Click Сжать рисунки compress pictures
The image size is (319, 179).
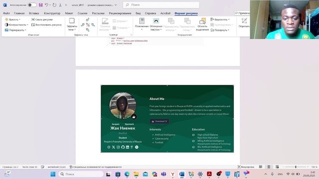coord(42,19)
